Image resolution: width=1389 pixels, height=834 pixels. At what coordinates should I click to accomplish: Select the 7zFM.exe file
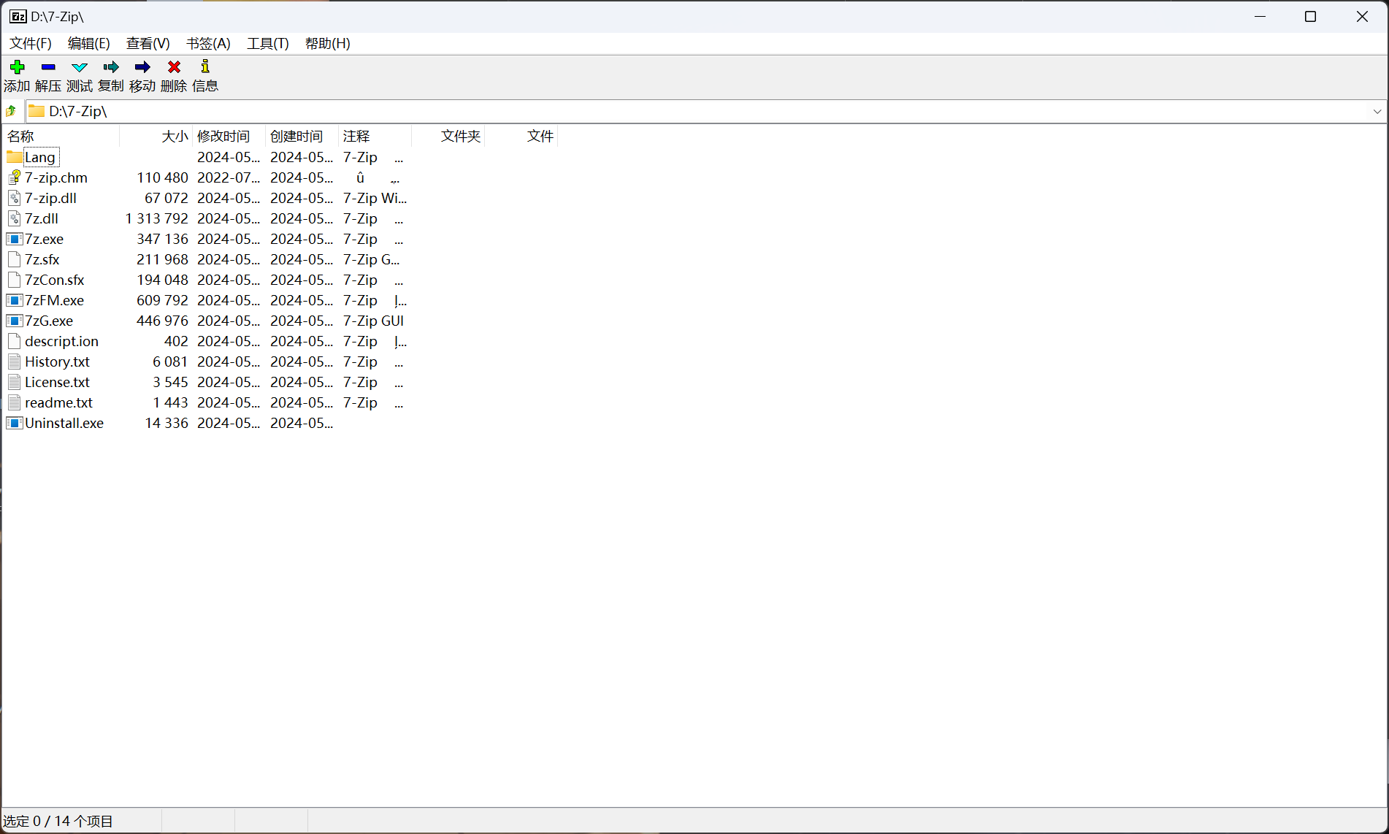[54, 300]
